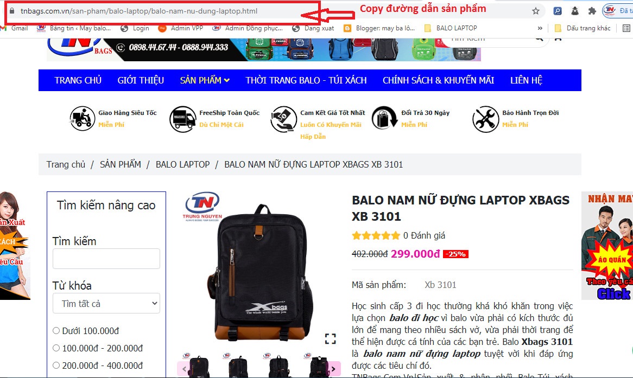Expand the SẢN PHẨM menu dropdown
Image resolution: width=633 pixels, height=378 pixels.
(x=205, y=80)
